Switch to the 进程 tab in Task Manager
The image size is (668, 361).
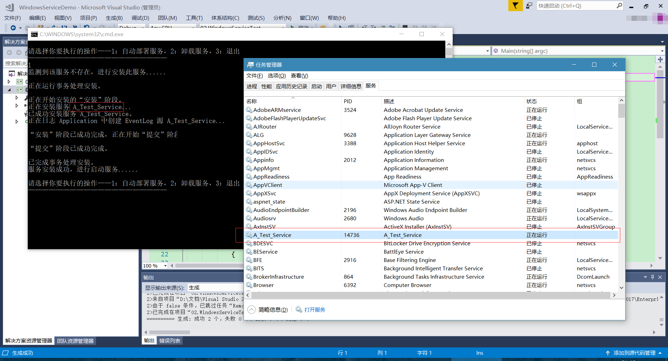pyautogui.click(x=252, y=86)
